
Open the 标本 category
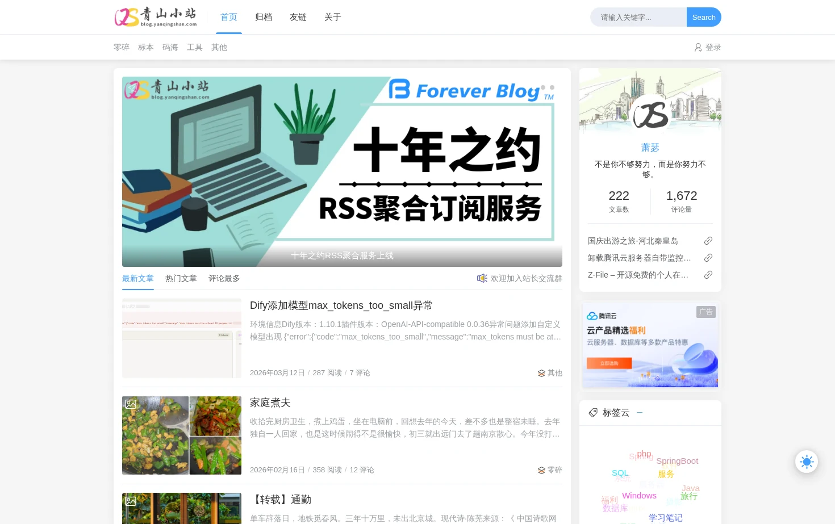tap(146, 47)
